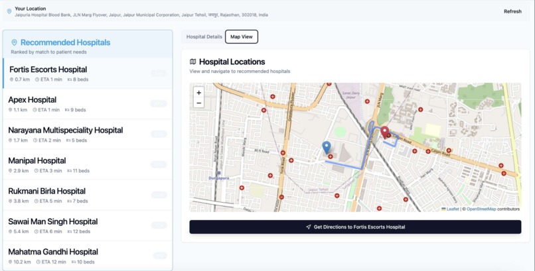Click the '2.9 km' distance text
This screenshot has width=535, height=271.
pyautogui.click(x=21, y=171)
